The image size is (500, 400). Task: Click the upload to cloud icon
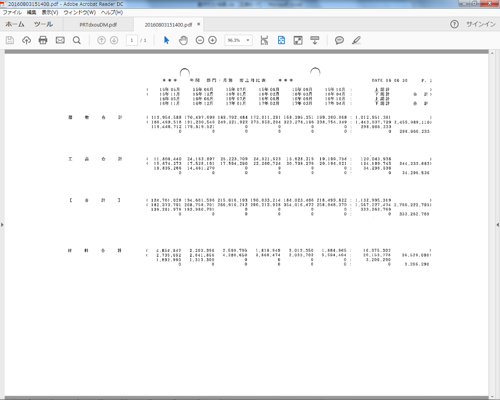pyautogui.click(x=27, y=40)
